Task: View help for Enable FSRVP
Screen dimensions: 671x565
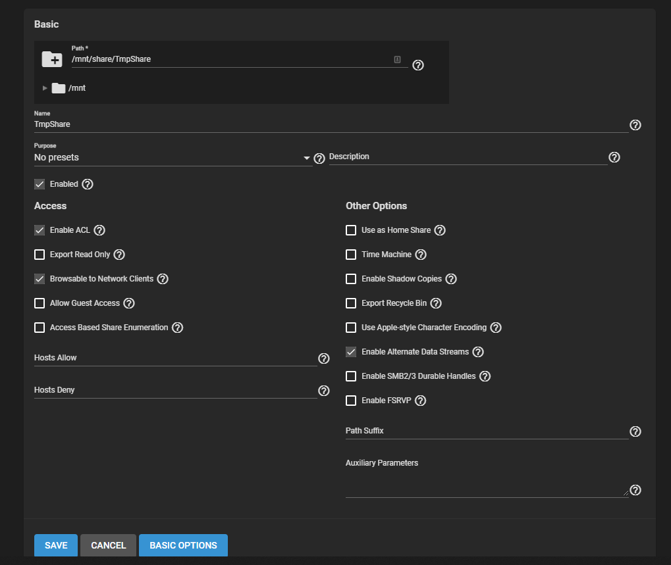Action: tap(421, 401)
